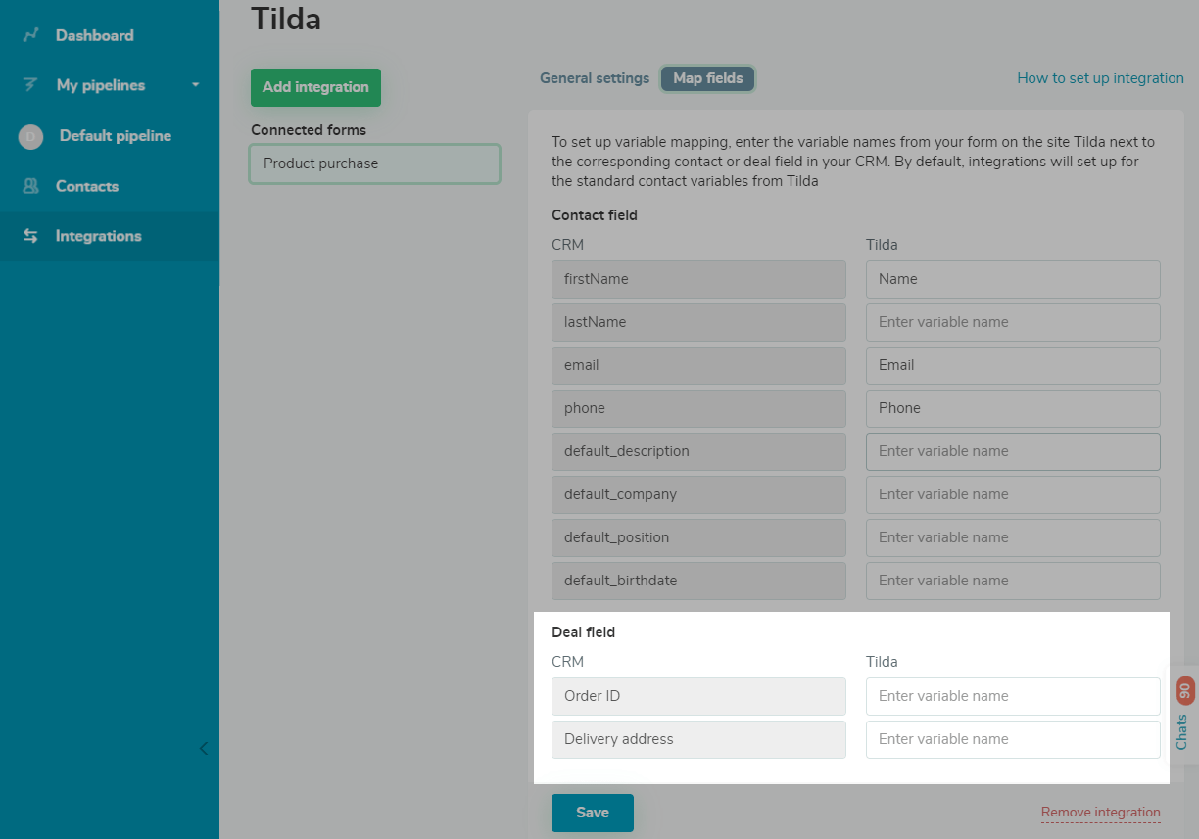This screenshot has width=1199, height=839.
Task: Click the Save button
Action: coord(592,813)
